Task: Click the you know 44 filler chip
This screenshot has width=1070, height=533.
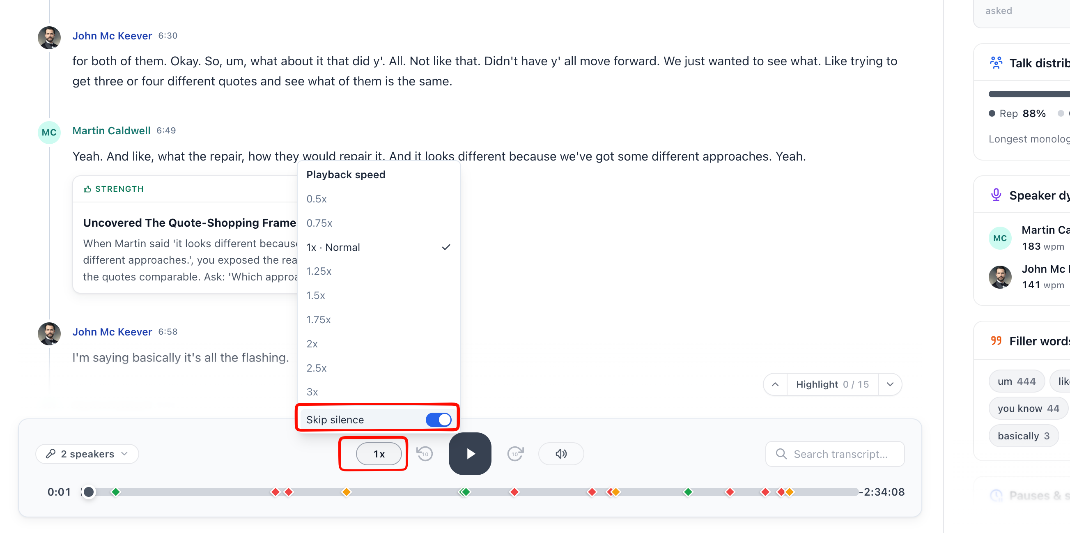Action: click(1028, 408)
